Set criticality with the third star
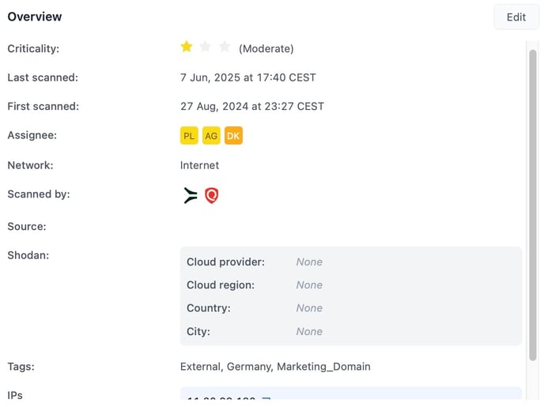 click(225, 47)
